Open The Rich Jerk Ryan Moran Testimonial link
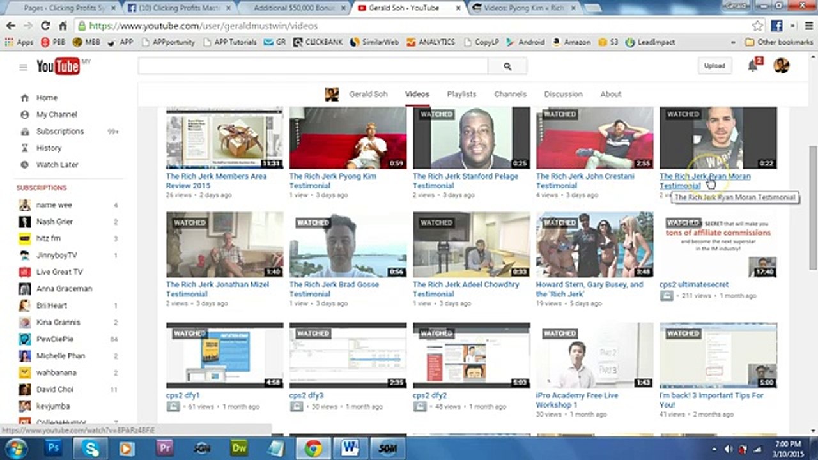The height and width of the screenshot is (460, 818). pyautogui.click(x=705, y=181)
